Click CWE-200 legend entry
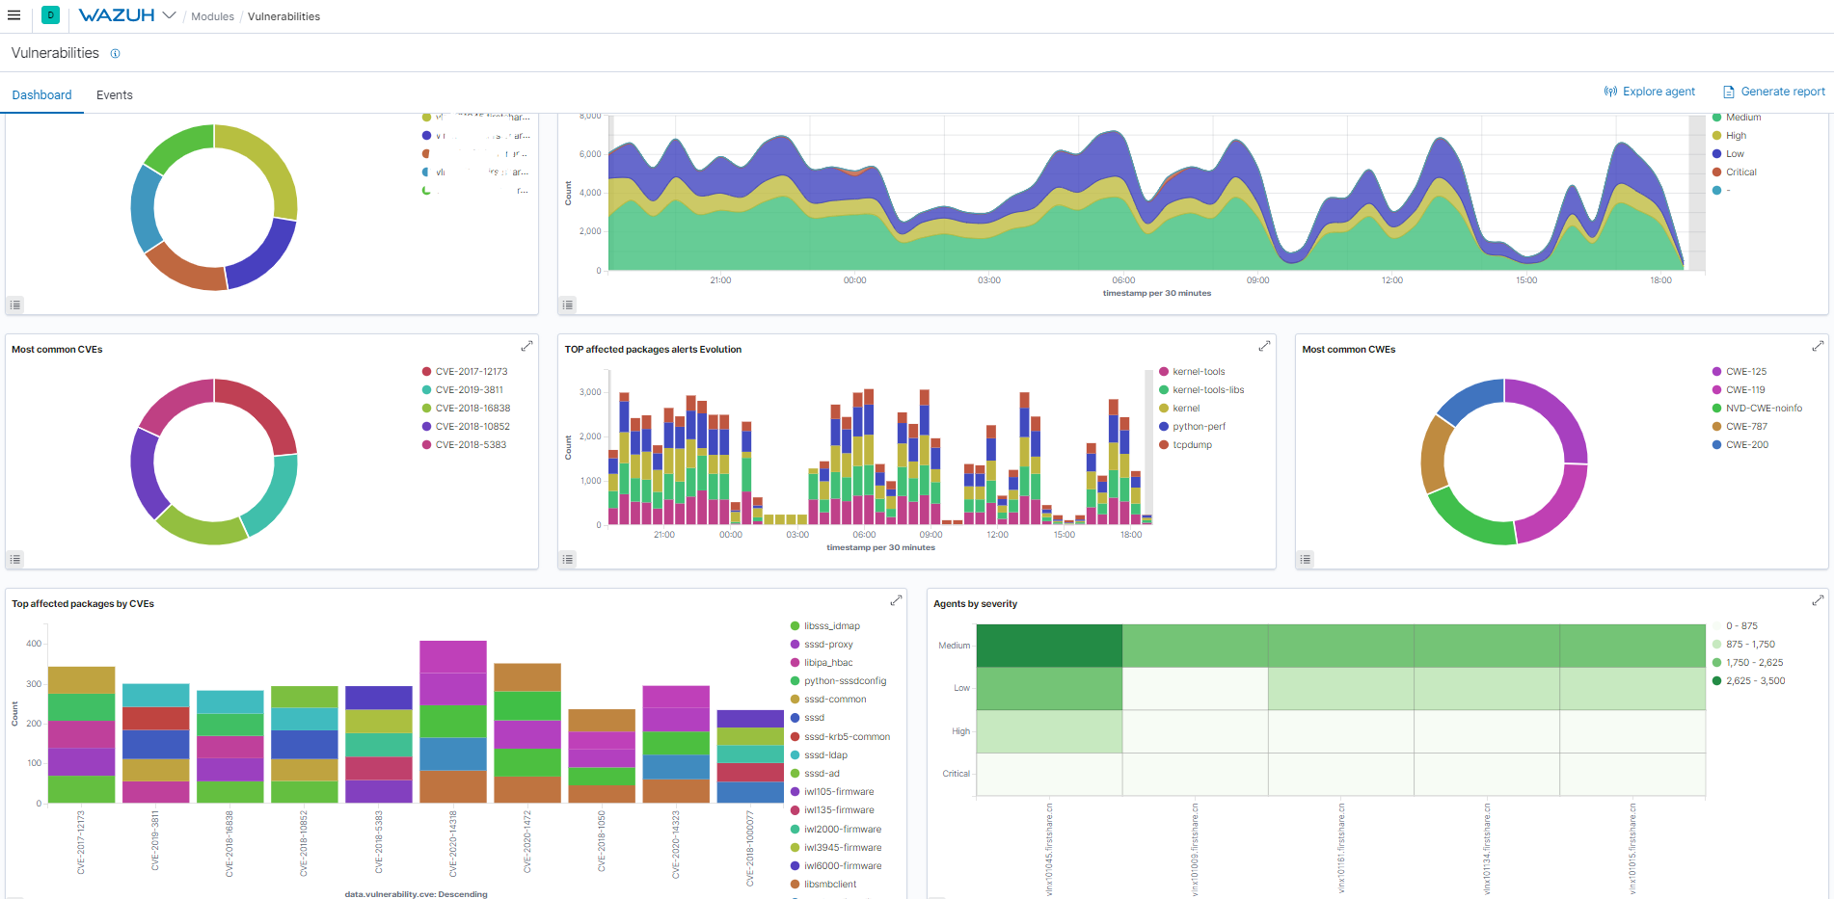The image size is (1834, 899). coord(1740,445)
